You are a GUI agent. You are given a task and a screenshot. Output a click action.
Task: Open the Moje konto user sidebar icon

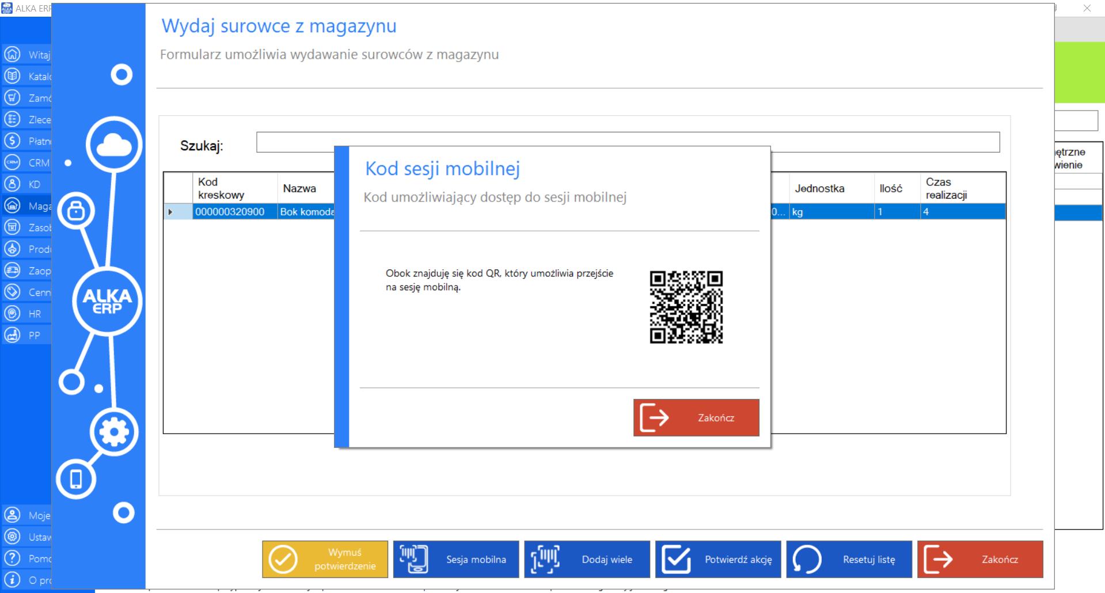point(12,515)
